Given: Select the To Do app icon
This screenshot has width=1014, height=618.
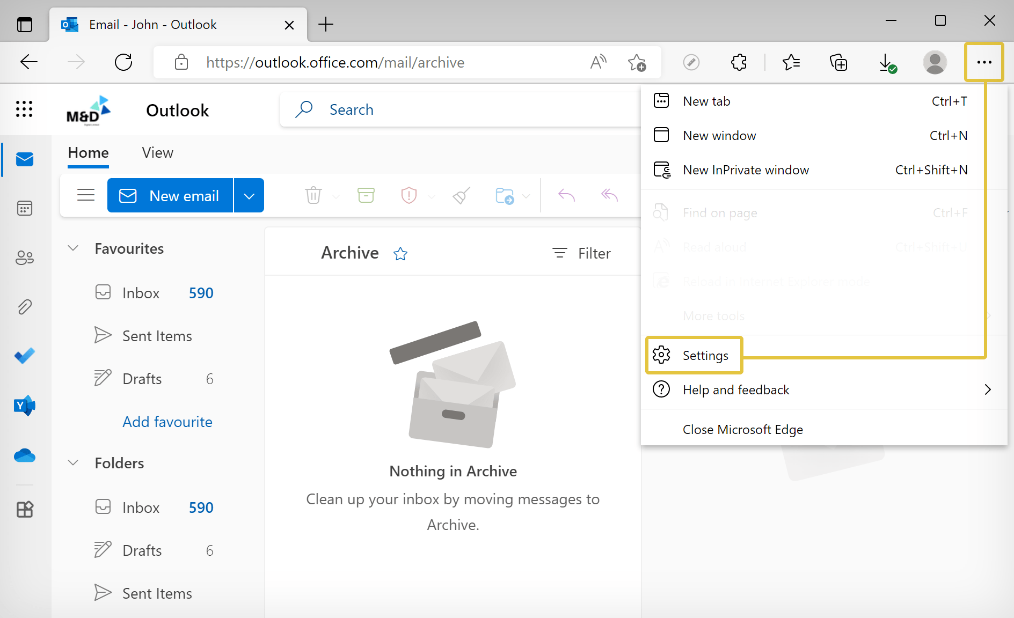Looking at the screenshot, I should click(x=25, y=355).
